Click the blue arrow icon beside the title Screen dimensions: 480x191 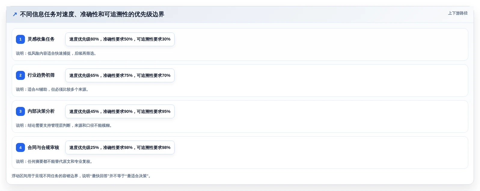(15, 14)
